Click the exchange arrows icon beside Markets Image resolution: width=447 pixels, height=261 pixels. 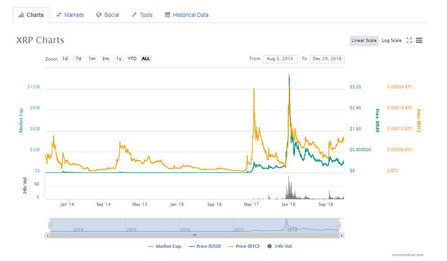(x=59, y=15)
